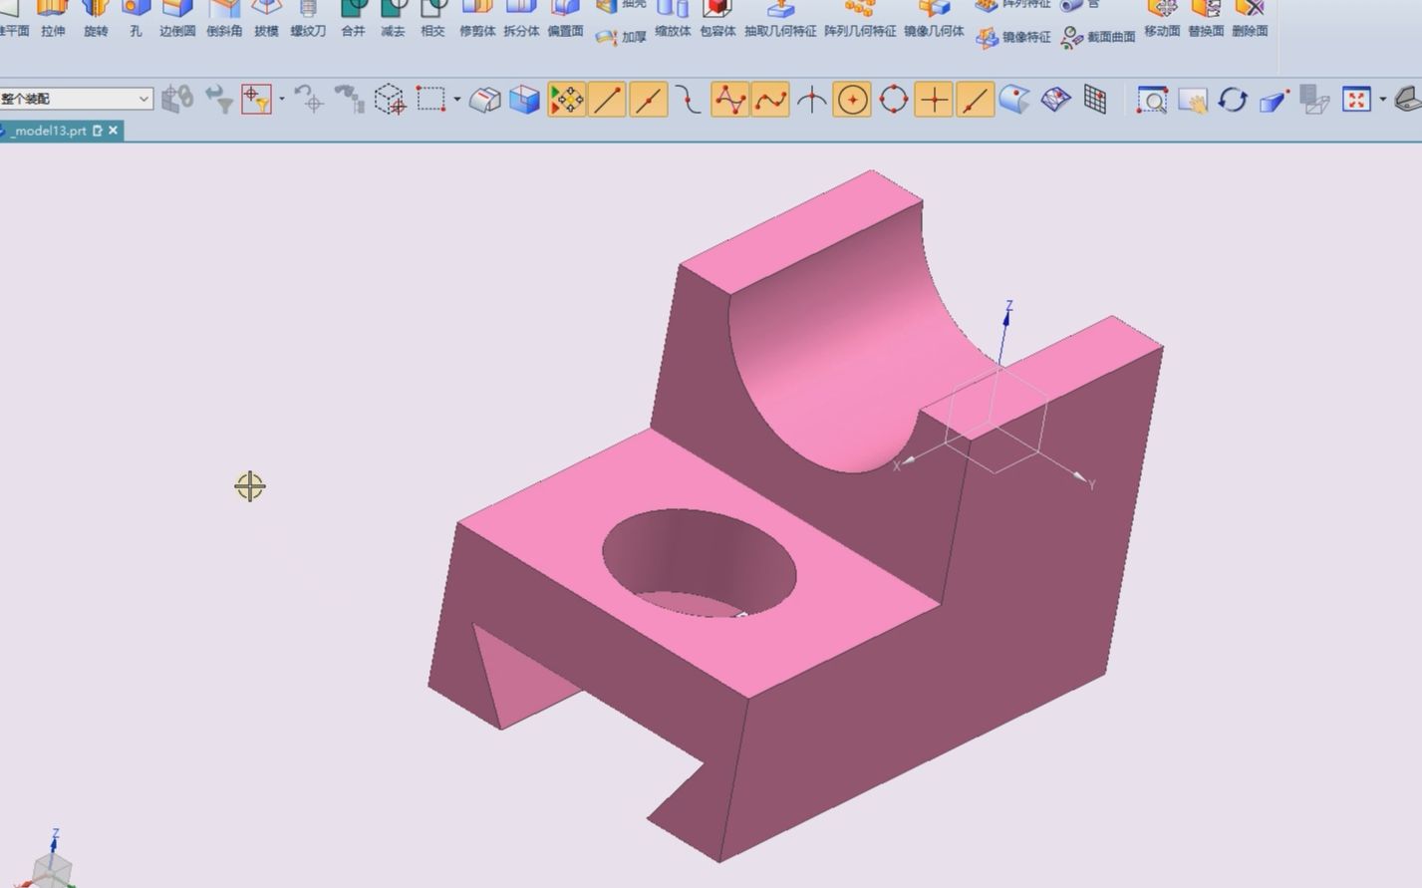Image resolution: width=1422 pixels, height=888 pixels.
Task: Expand the selection filter icon dropdown arrow
Action: (x=282, y=99)
